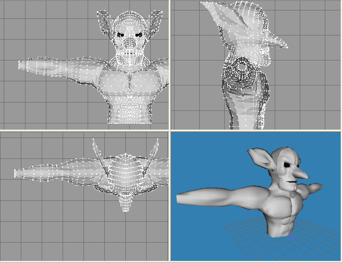This screenshot has width=342, height=263.
Task: Select the shaded head in the 3D perspective view
Action: [x=281, y=169]
